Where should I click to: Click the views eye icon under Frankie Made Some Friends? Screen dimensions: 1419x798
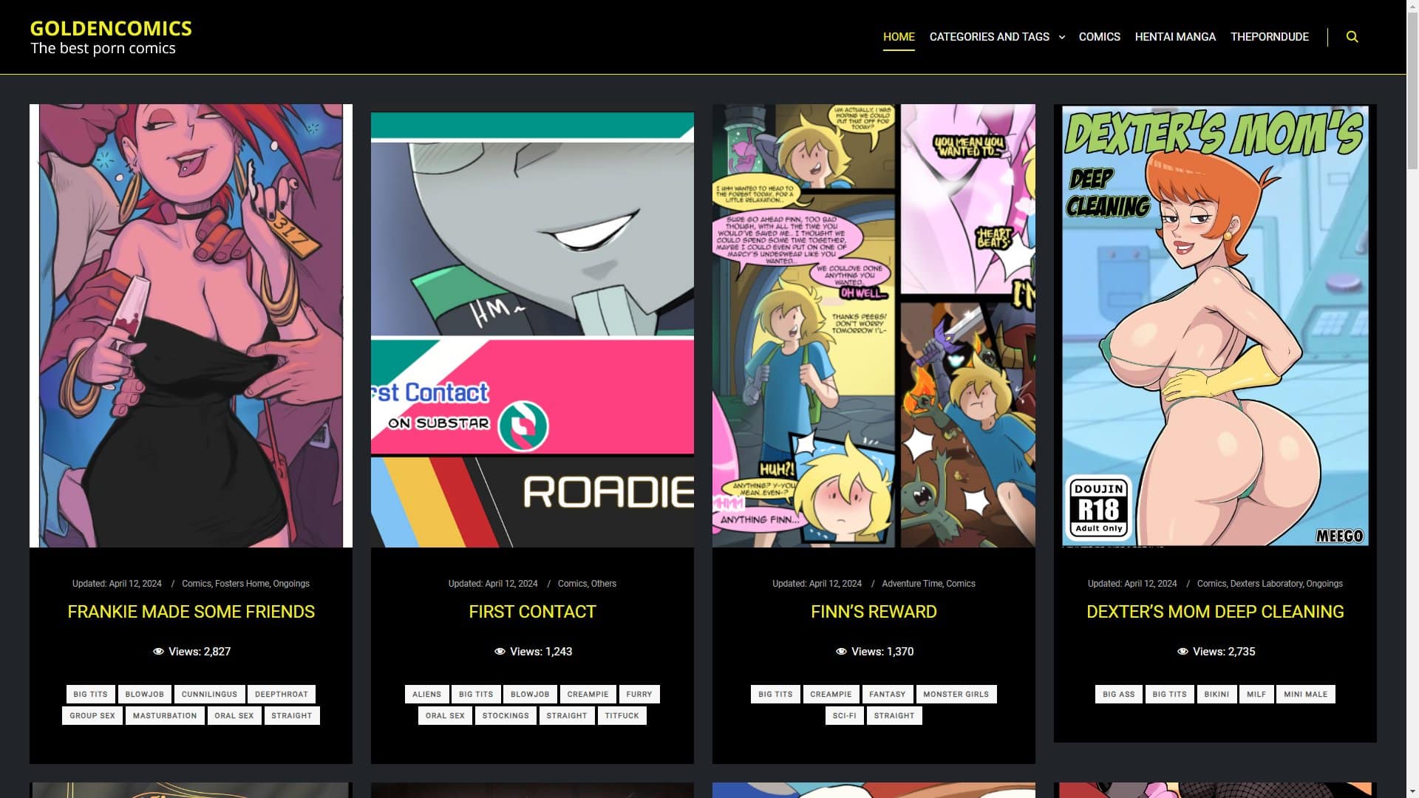(x=158, y=651)
